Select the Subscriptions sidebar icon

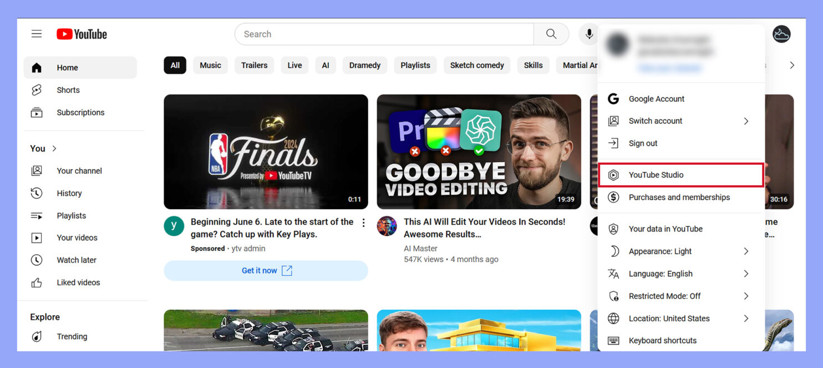tap(37, 112)
